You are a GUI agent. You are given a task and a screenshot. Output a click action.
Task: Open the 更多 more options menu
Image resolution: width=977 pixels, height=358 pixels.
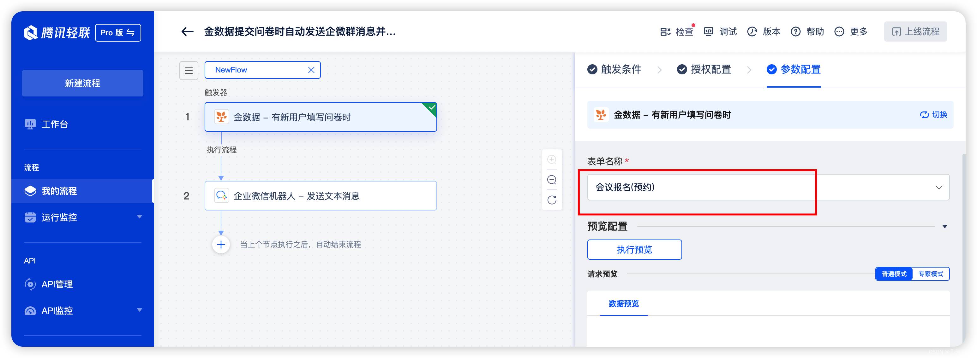851,32
